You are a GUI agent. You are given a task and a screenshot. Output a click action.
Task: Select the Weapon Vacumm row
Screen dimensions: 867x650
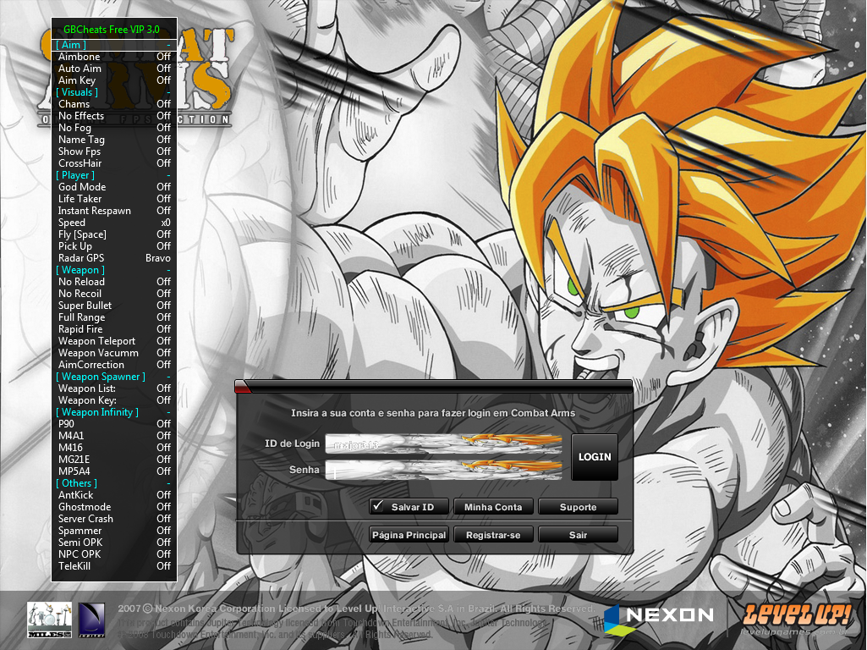pyautogui.click(x=114, y=353)
